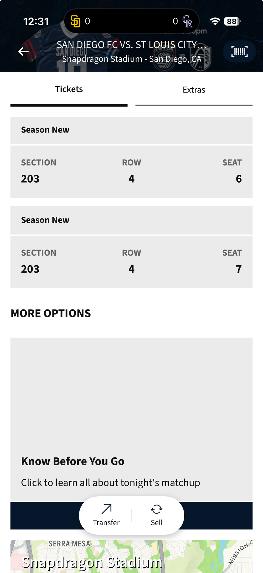Tap the navy banner behind Transfer and Sell

pos(45,516)
